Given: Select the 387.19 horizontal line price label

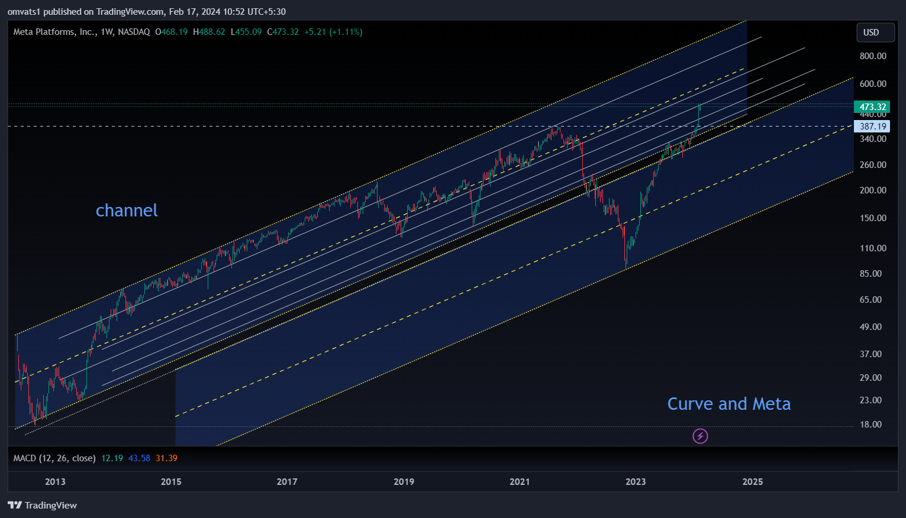Looking at the screenshot, I should coord(872,126).
